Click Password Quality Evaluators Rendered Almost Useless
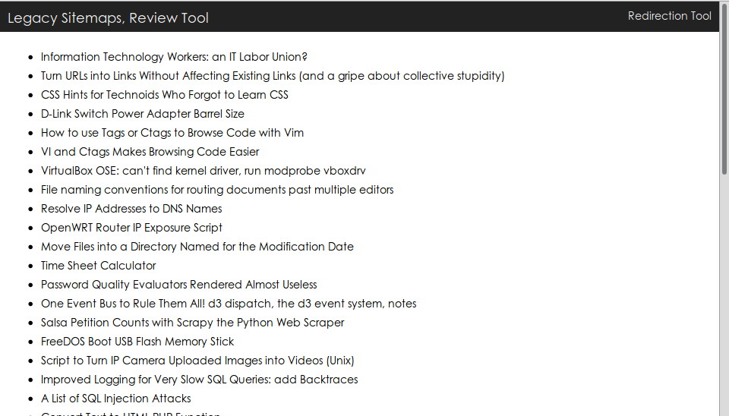729x416 pixels. pos(178,285)
